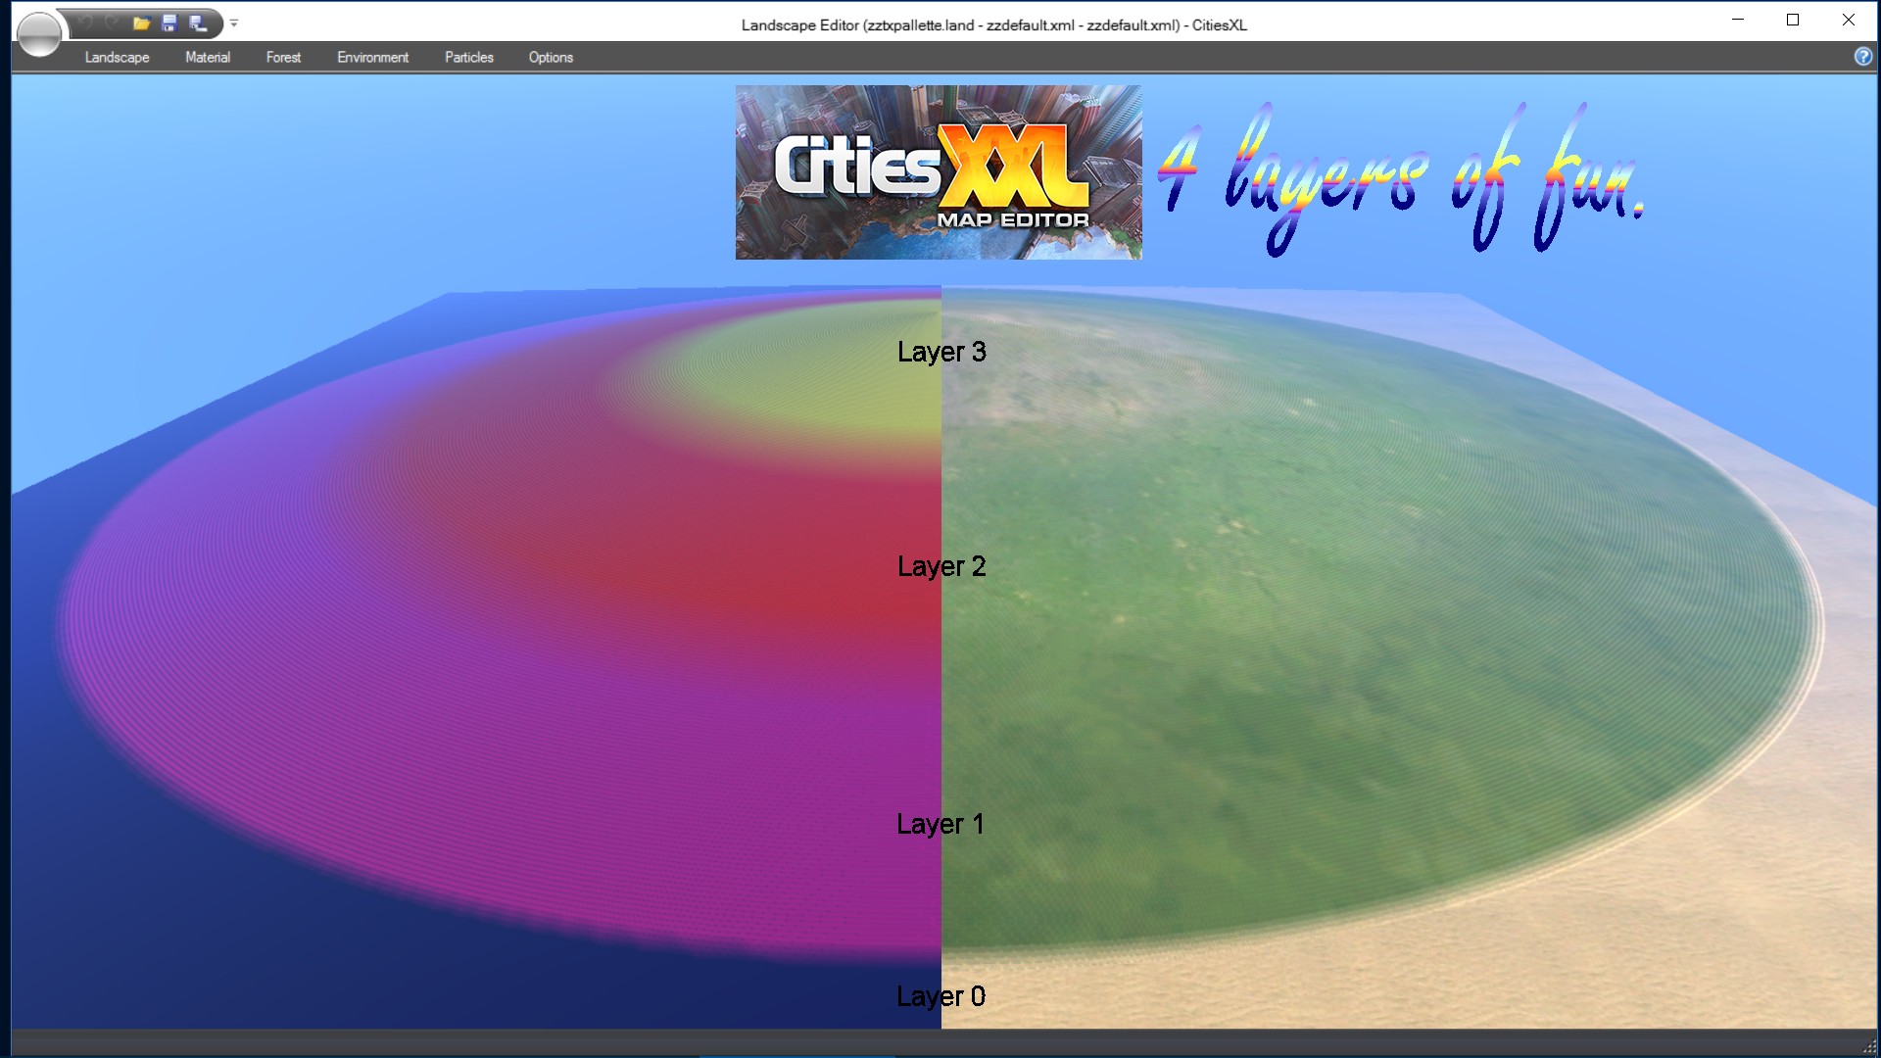1881x1058 pixels.
Task: Open a file with the folder icon
Action: tap(141, 23)
